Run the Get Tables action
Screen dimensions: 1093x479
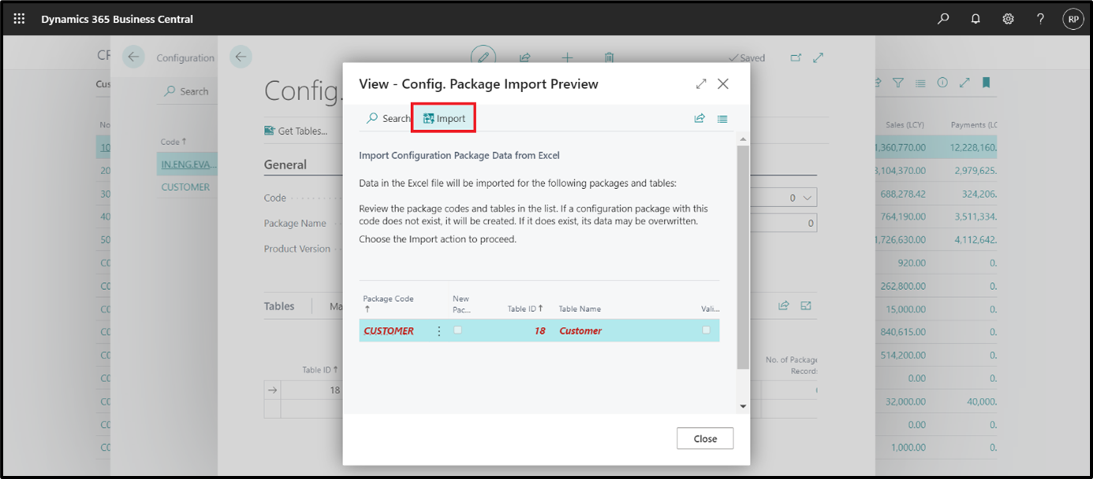296,131
